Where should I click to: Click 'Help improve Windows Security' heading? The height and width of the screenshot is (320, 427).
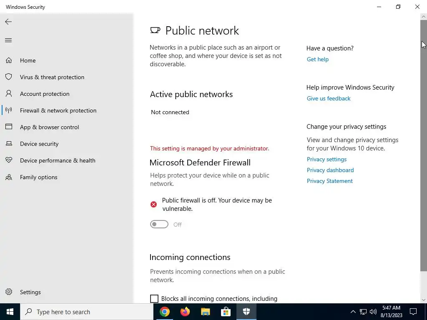(350, 87)
